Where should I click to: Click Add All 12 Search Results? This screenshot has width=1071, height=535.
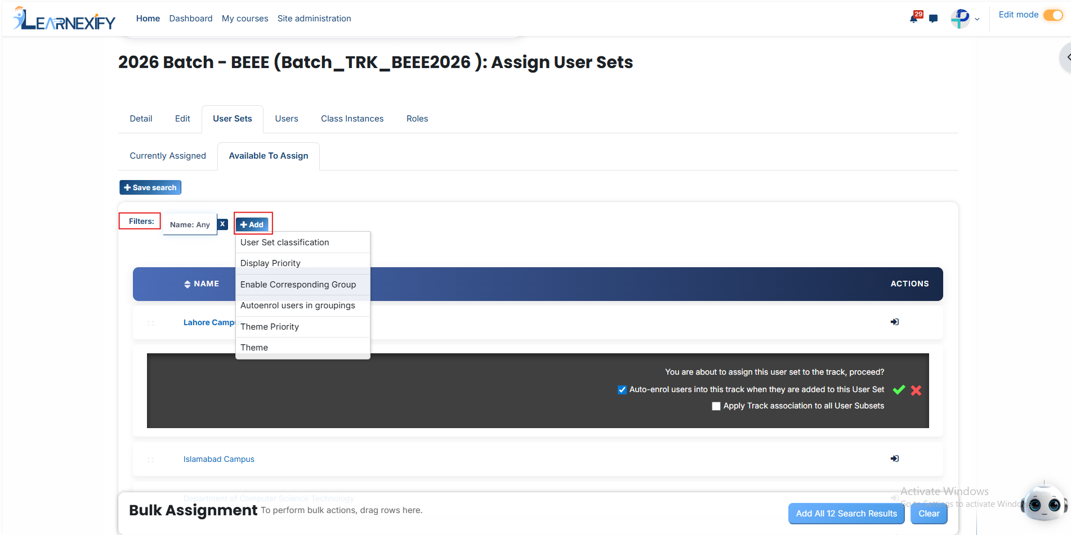(846, 514)
